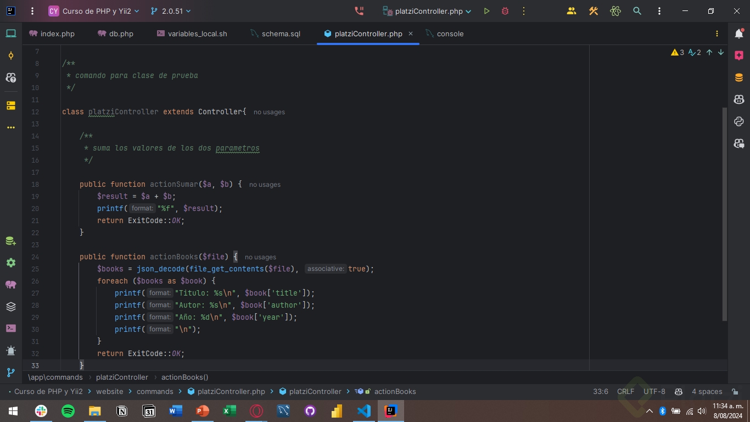Toggle the read-only lock icon in status bar

(x=735, y=392)
